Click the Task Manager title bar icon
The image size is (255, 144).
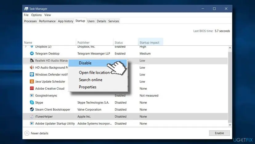(26, 9)
